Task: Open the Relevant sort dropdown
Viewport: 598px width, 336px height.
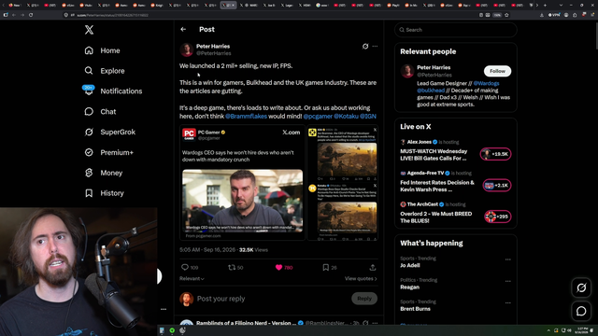Action: [192, 278]
